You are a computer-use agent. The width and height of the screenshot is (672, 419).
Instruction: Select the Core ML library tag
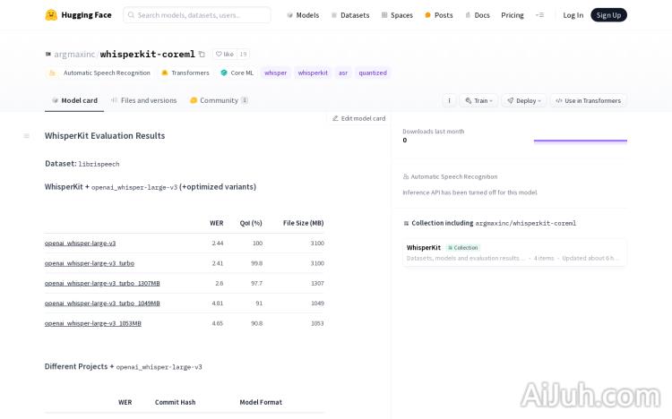pyautogui.click(x=237, y=73)
